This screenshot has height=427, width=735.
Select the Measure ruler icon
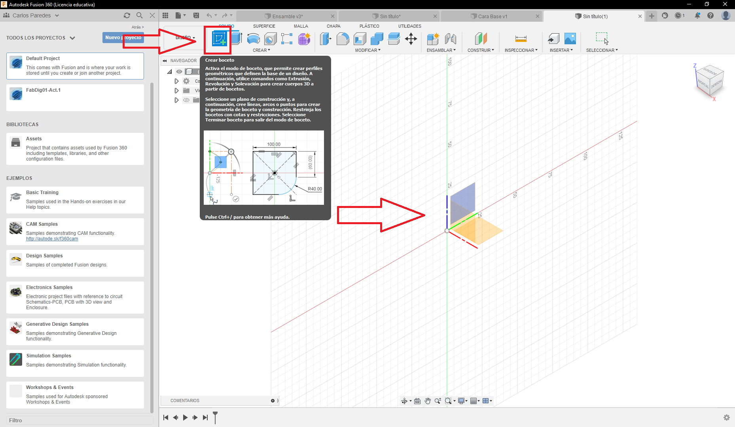tap(521, 39)
